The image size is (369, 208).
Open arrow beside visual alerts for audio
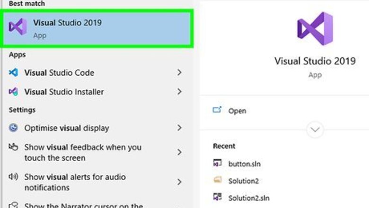click(x=179, y=182)
